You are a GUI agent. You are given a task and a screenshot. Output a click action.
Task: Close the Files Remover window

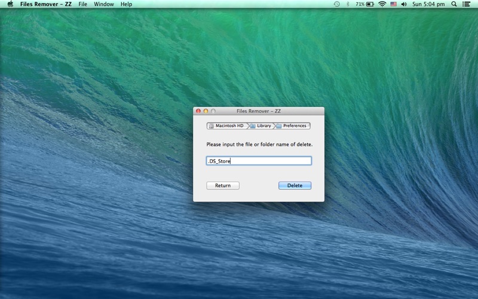coord(198,111)
